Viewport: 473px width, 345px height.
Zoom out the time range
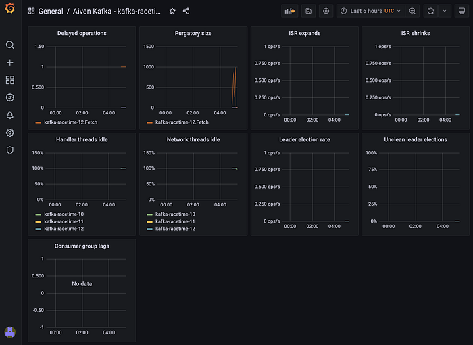click(x=412, y=11)
